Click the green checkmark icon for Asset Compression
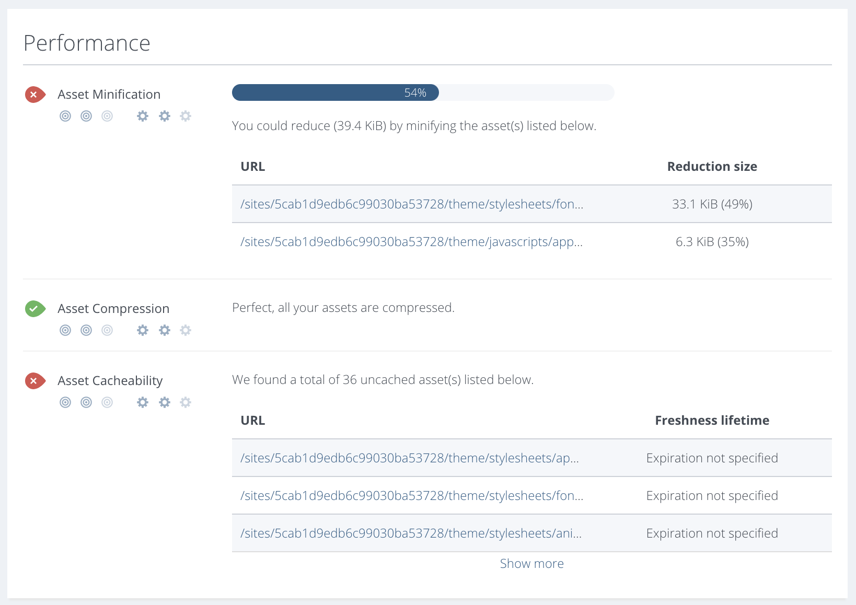 [34, 309]
